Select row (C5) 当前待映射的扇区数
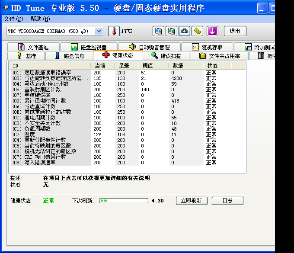This screenshot has width=294, height=253. pyautogui.click(x=127, y=146)
